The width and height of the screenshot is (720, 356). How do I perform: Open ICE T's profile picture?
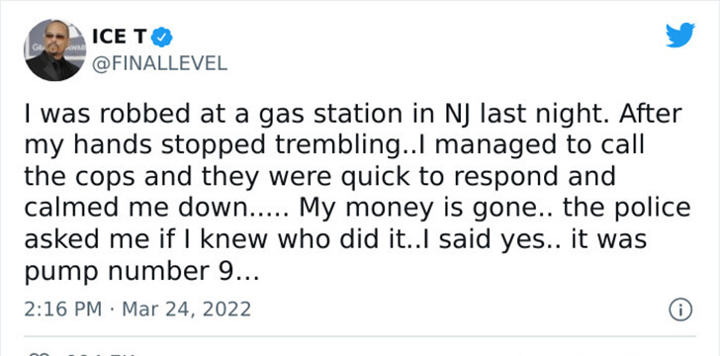54,50
